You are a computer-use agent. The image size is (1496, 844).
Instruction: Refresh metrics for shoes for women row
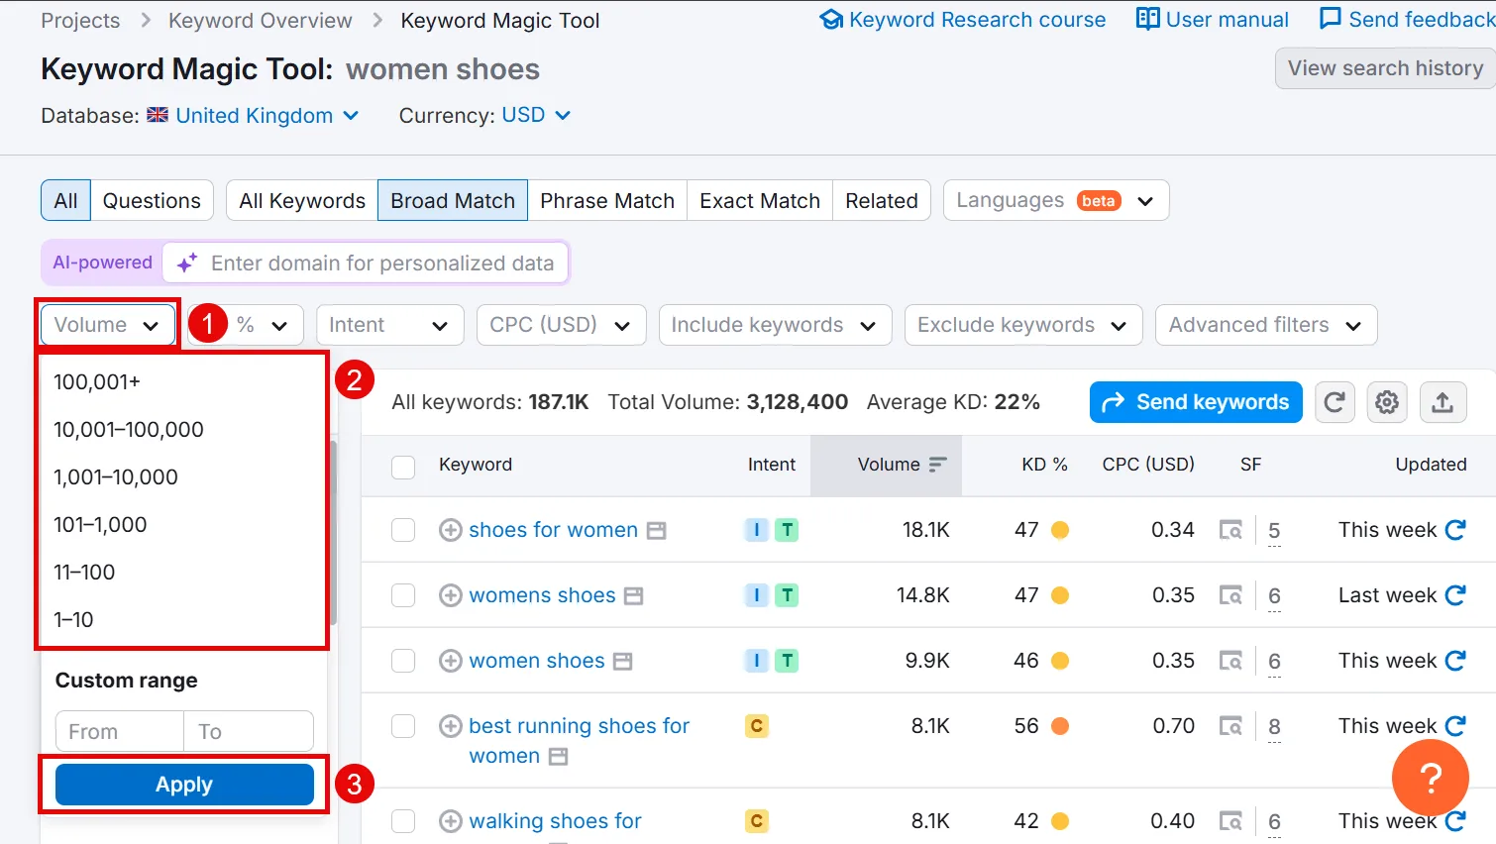point(1455,530)
